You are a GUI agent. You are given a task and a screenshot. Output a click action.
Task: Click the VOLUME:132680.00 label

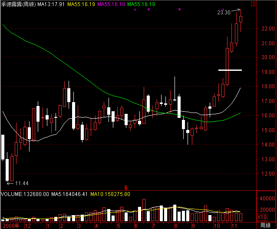(25, 194)
